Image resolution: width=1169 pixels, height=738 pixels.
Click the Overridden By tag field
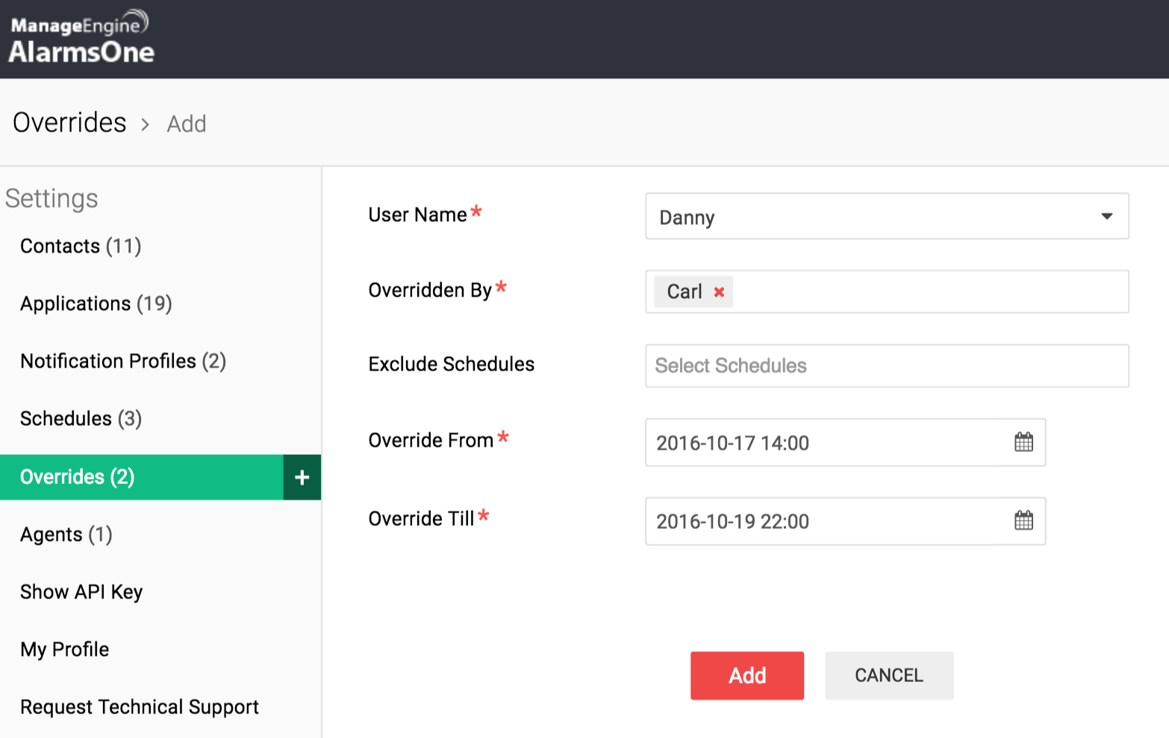[887, 291]
